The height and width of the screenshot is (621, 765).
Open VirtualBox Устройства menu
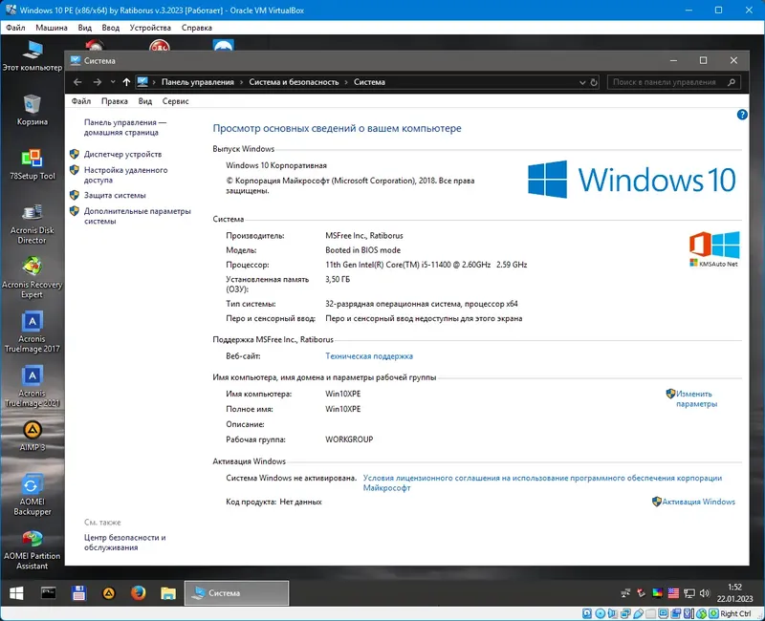[x=150, y=28]
